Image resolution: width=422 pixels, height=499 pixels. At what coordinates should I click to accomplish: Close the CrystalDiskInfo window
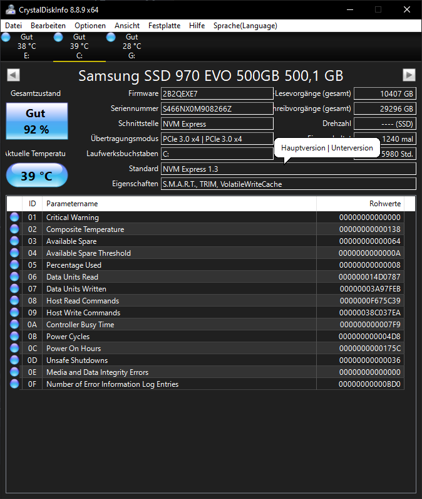pyautogui.click(x=407, y=9)
